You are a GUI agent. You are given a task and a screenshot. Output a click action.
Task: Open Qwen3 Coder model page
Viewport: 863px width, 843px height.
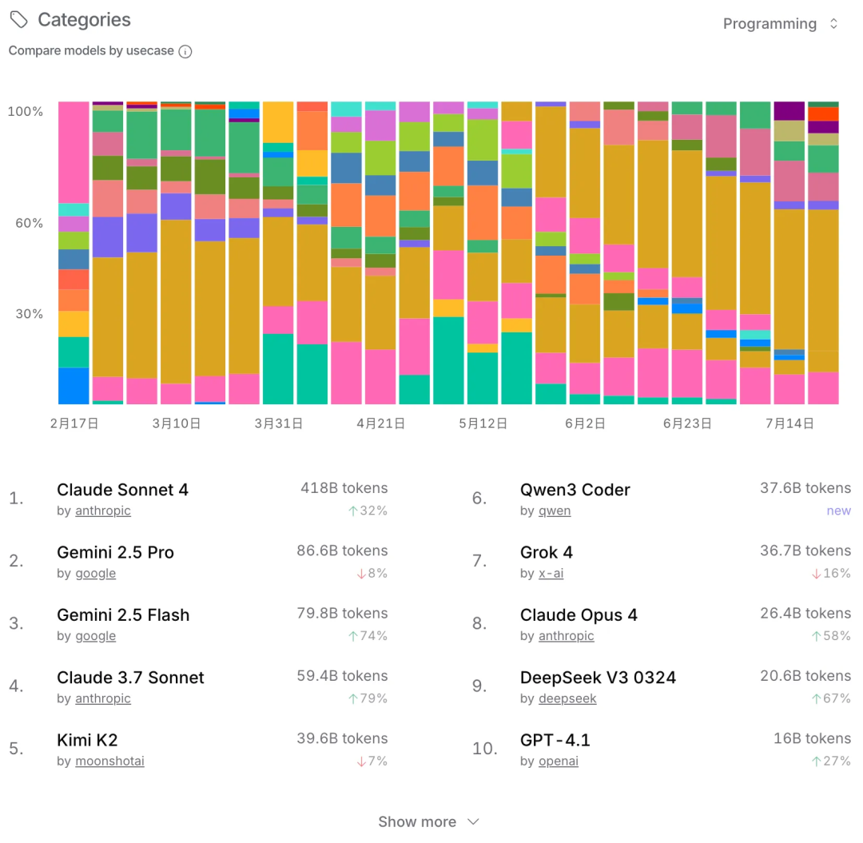point(575,490)
